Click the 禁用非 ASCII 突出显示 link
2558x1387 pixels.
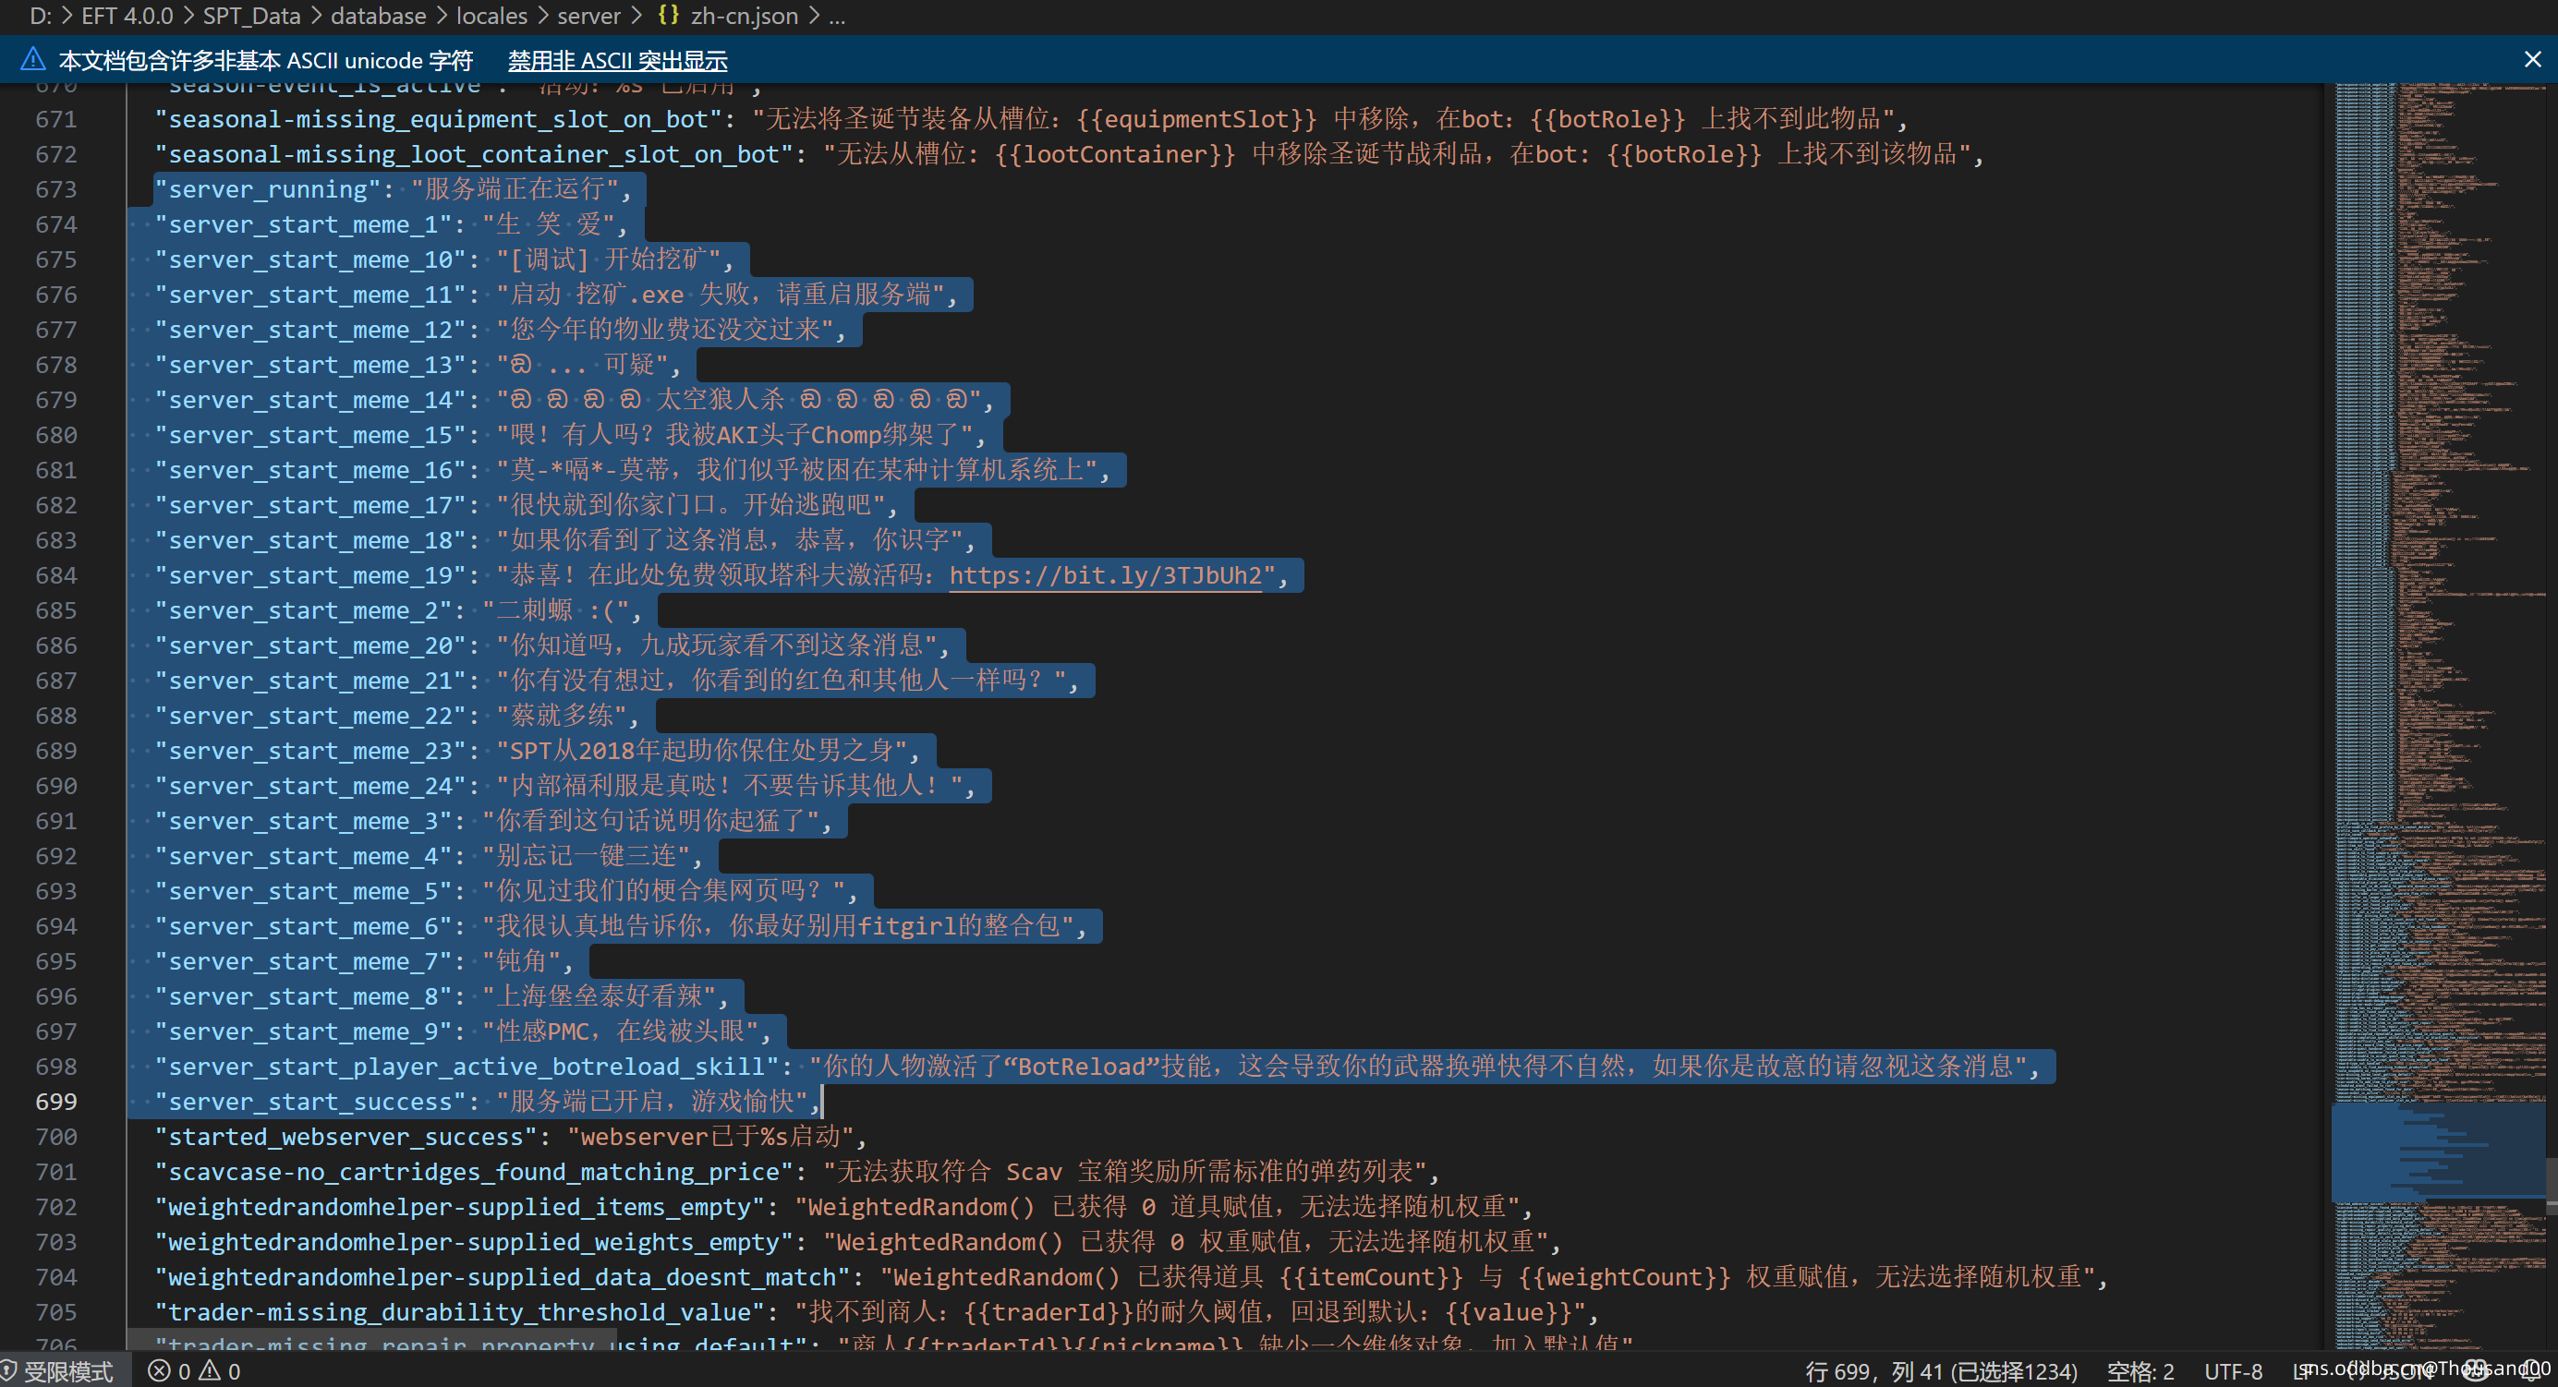click(618, 61)
